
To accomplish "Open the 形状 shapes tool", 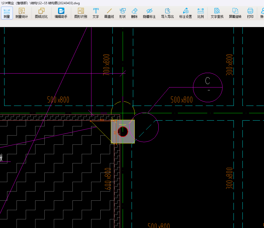I will click(x=122, y=13).
